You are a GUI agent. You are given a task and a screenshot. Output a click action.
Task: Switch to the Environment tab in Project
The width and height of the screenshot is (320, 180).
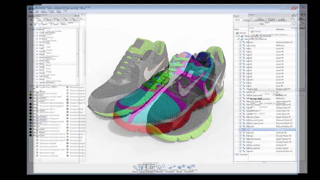coord(259,20)
